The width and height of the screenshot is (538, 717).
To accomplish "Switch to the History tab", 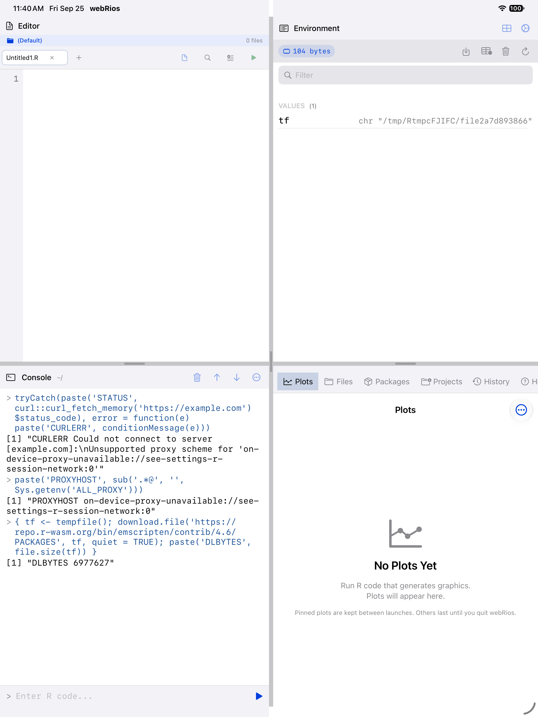I will tap(491, 381).
